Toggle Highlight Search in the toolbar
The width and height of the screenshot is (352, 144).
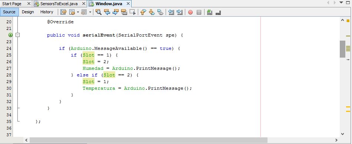click(x=124, y=12)
